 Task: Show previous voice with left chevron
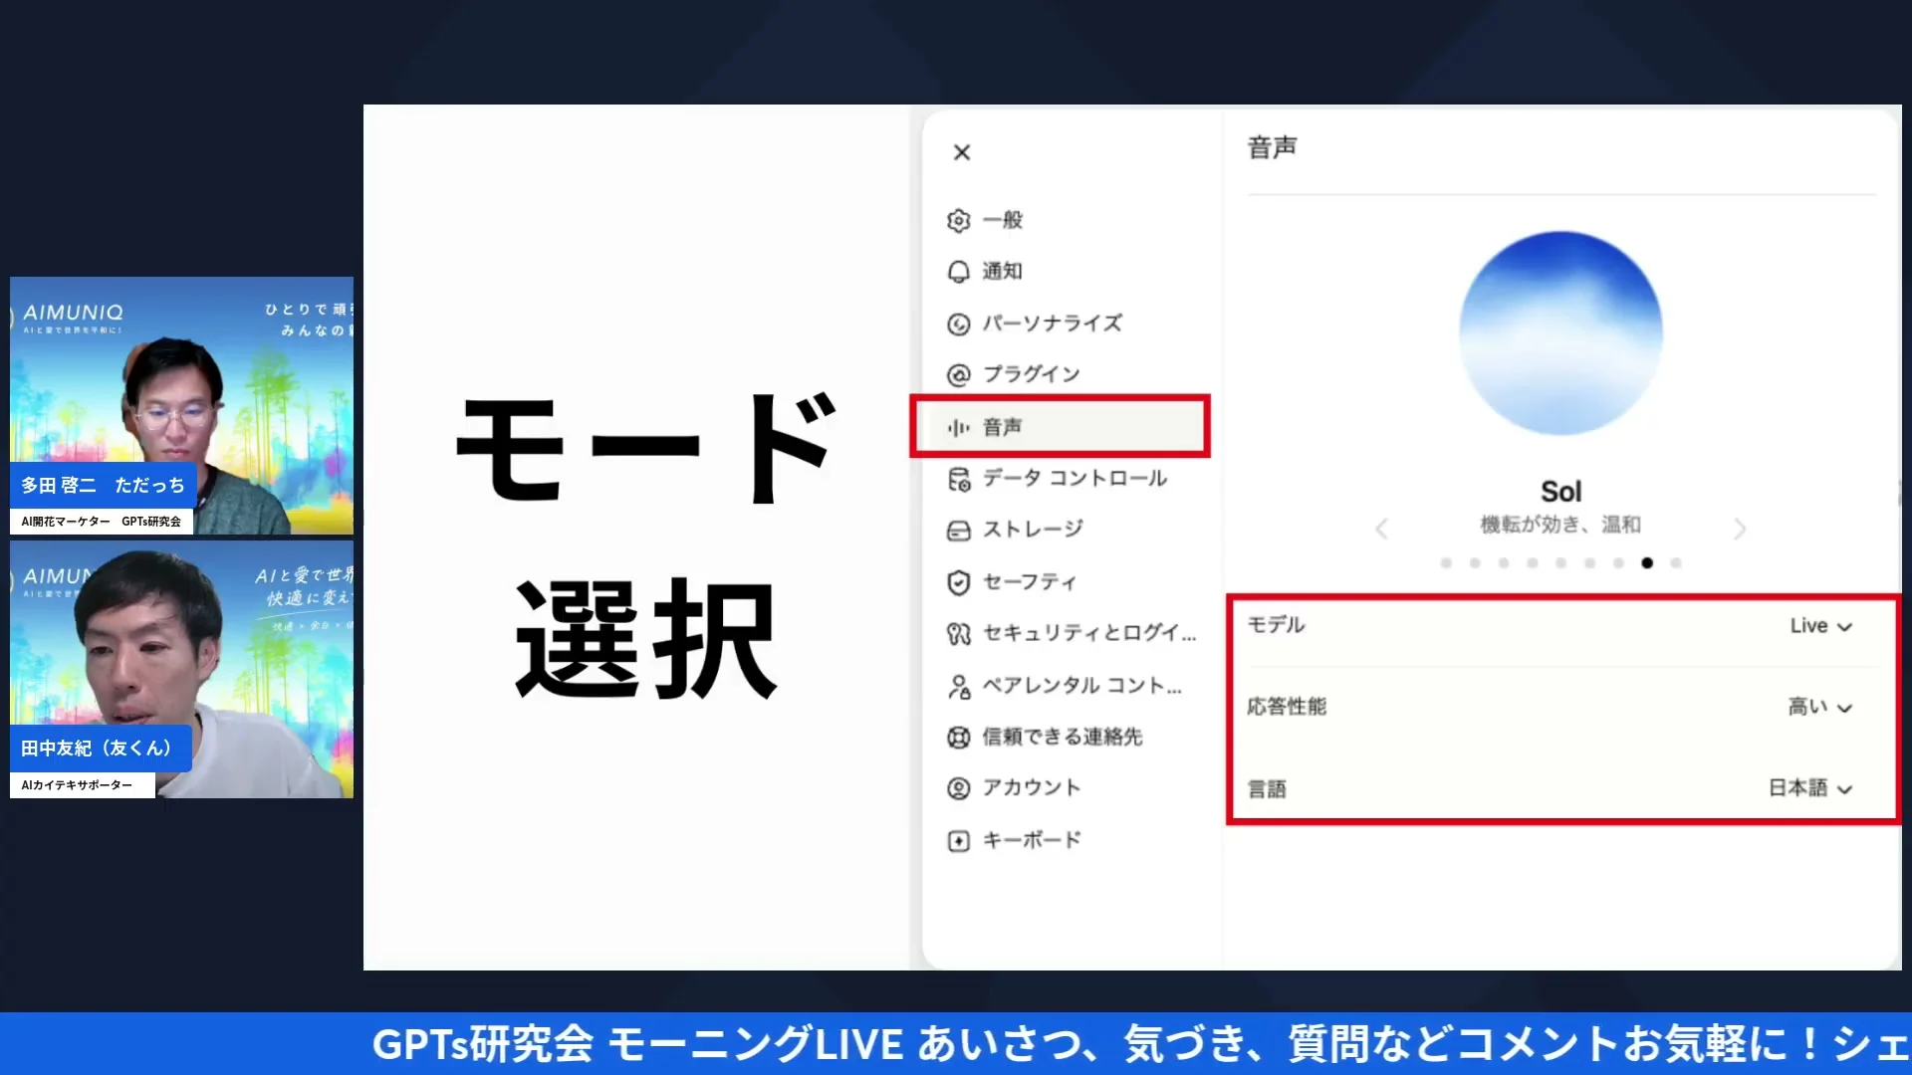1381,529
